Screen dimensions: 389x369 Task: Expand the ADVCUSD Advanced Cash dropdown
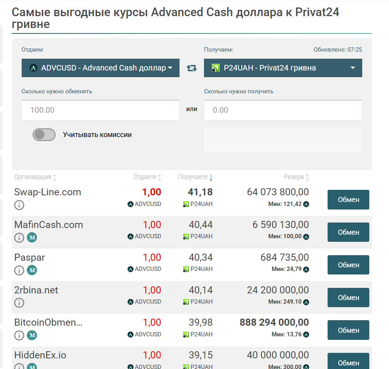100,68
